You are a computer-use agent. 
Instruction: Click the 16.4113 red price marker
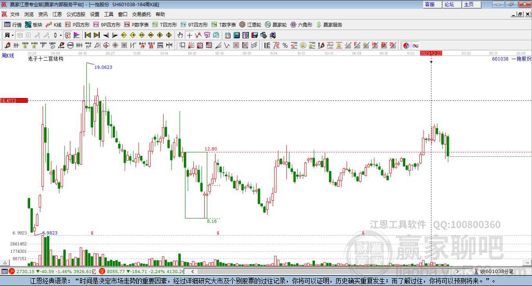14,100
